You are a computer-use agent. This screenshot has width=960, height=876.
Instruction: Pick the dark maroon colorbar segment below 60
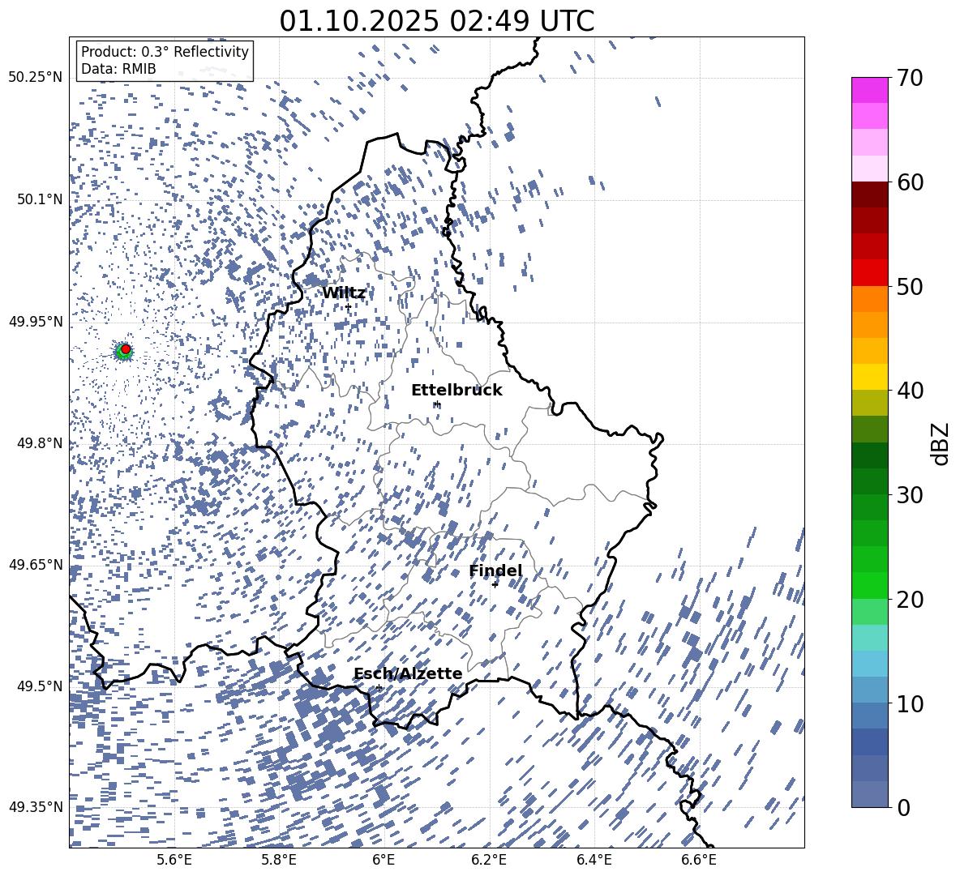click(870, 194)
